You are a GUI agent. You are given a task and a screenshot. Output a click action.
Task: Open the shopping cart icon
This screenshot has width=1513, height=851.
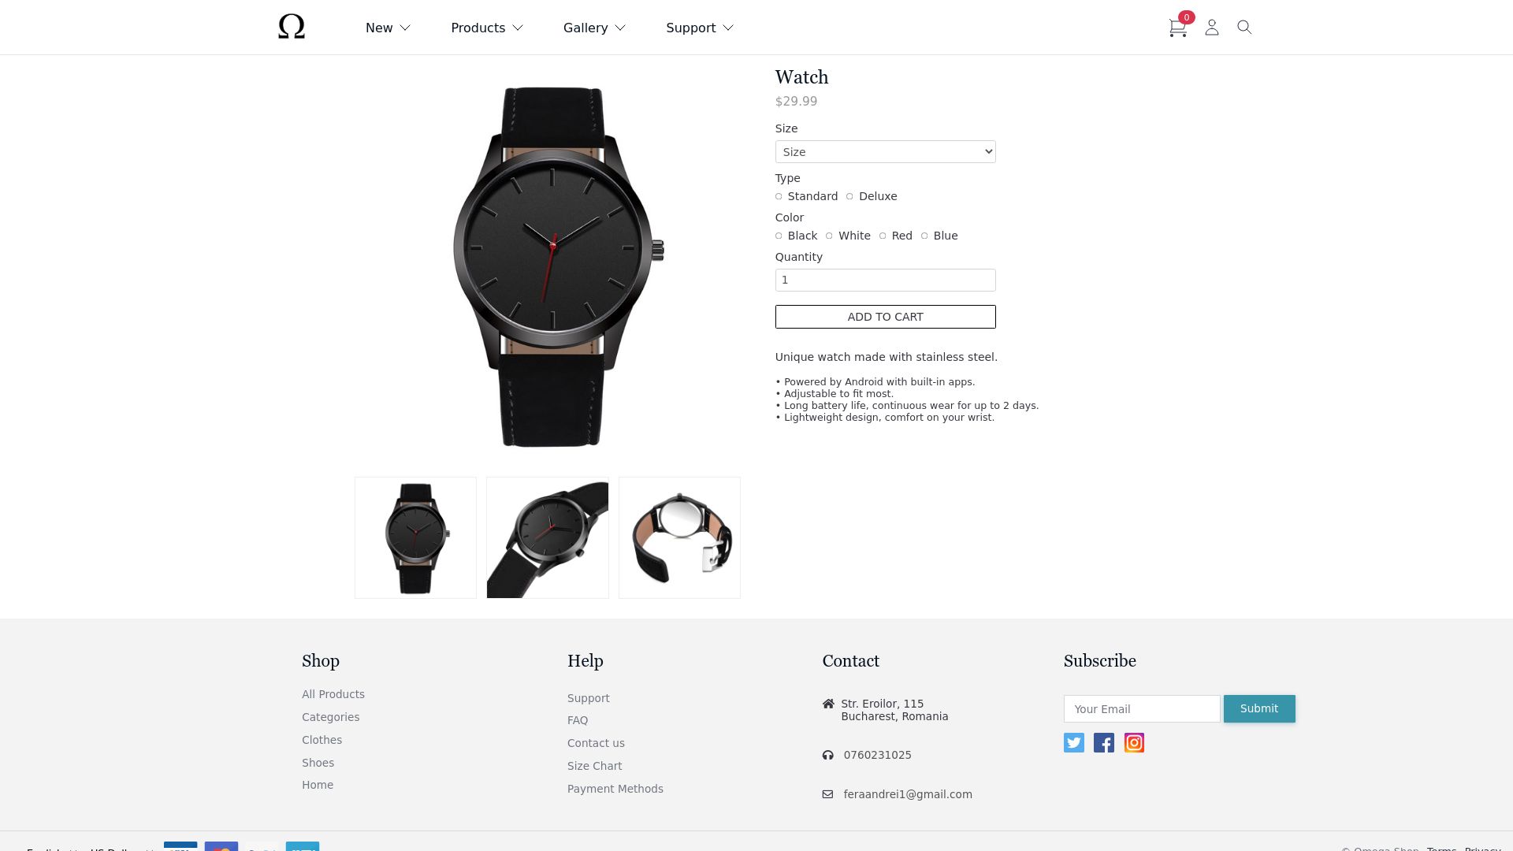pos(1177,28)
